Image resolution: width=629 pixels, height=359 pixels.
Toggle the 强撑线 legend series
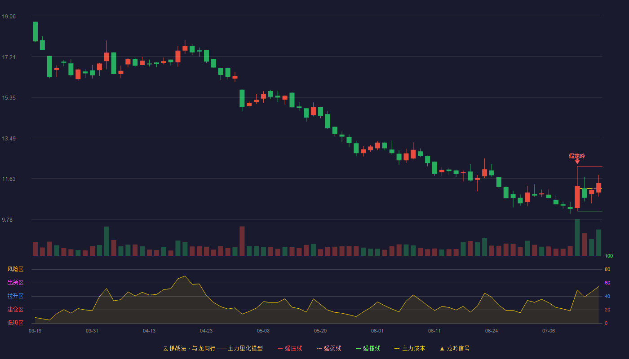tap(368, 348)
